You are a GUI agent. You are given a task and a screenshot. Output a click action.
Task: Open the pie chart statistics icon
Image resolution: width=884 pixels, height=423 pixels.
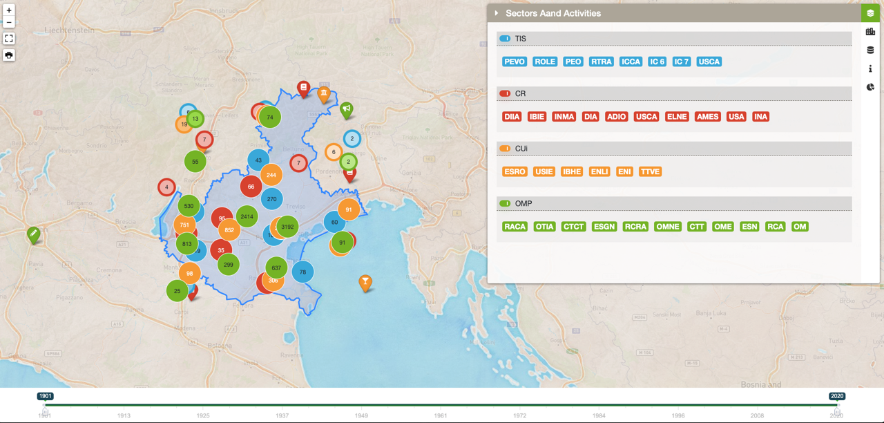point(870,87)
